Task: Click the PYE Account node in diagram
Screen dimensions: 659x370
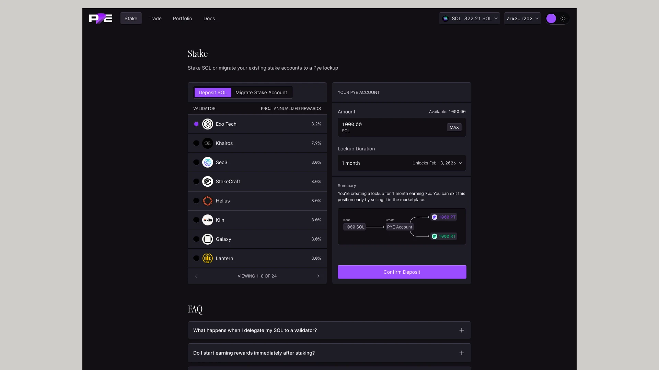Action: click(x=400, y=227)
